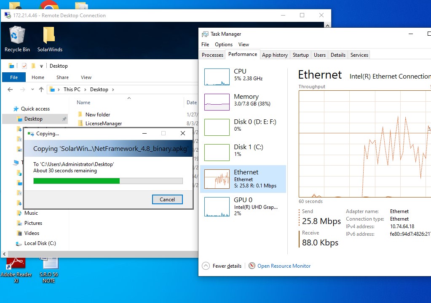Click the up arrow in File Explorer

click(41, 90)
